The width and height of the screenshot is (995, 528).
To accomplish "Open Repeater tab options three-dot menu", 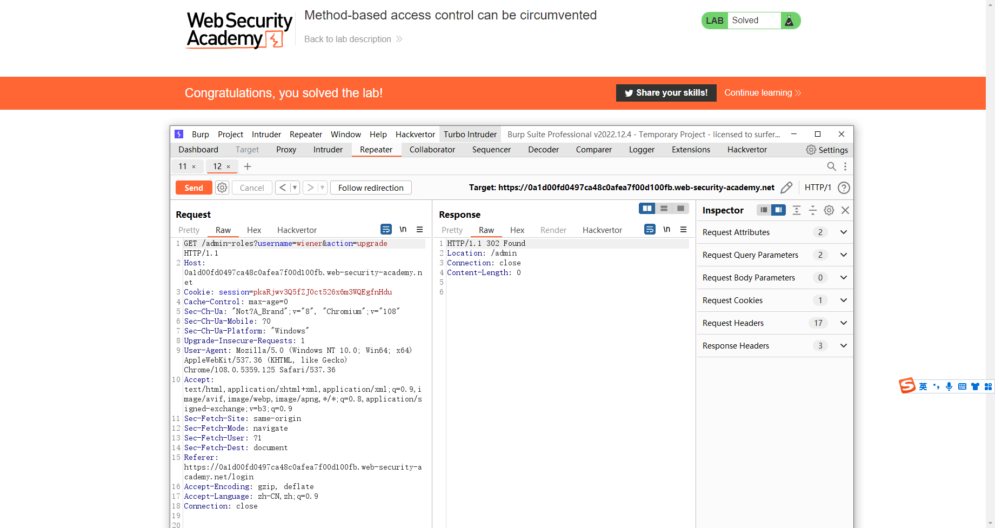I will point(845,166).
